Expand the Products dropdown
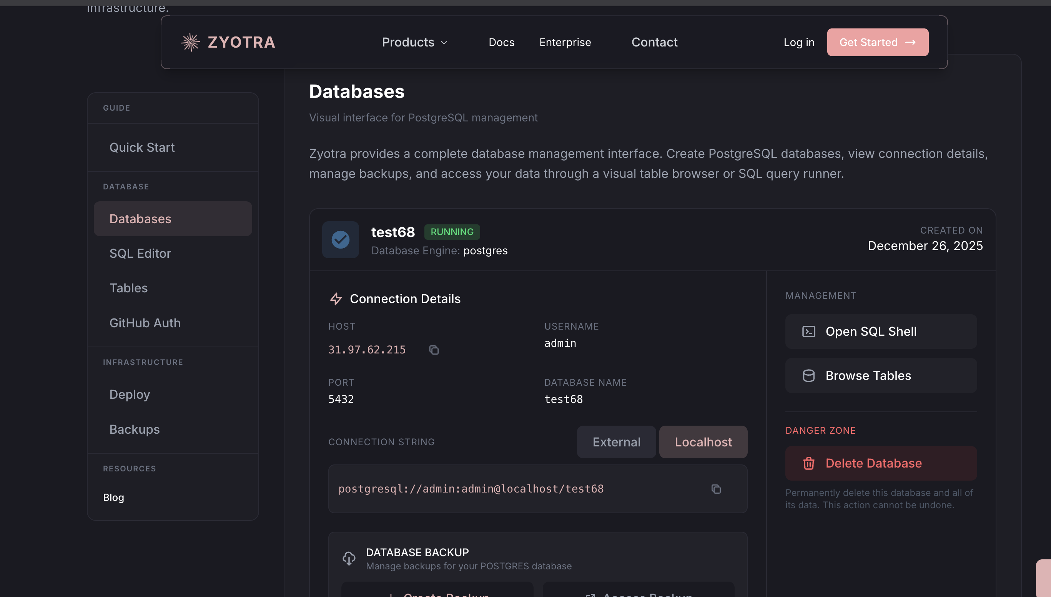 point(414,42)
